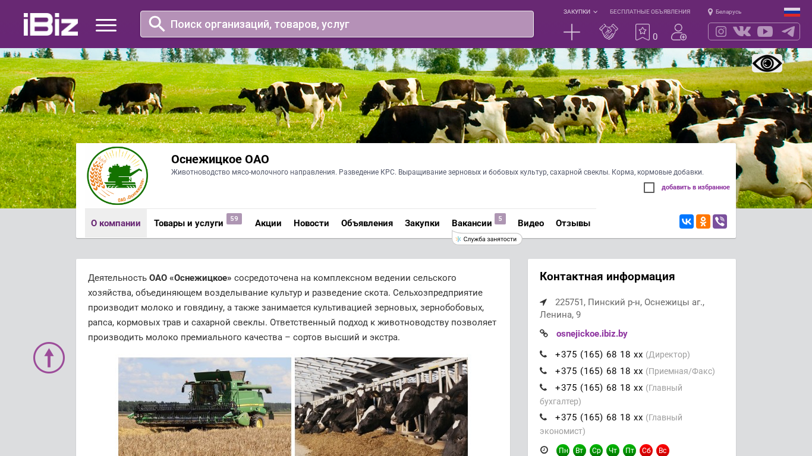
Task: Open the VK icon in header
Action: 742,31
